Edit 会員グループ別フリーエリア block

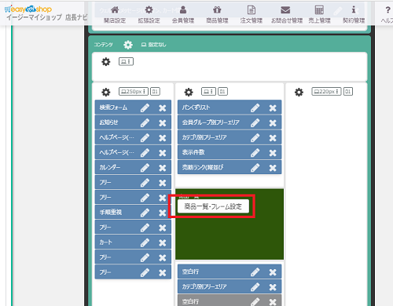[x=255, y=122]
